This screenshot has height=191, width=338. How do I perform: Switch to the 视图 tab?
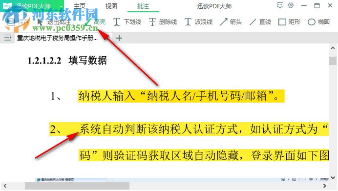pyautogui.click(x=111, y=6)
